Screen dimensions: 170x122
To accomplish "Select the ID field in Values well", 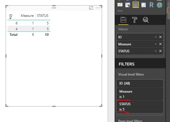I will (140, 37).
